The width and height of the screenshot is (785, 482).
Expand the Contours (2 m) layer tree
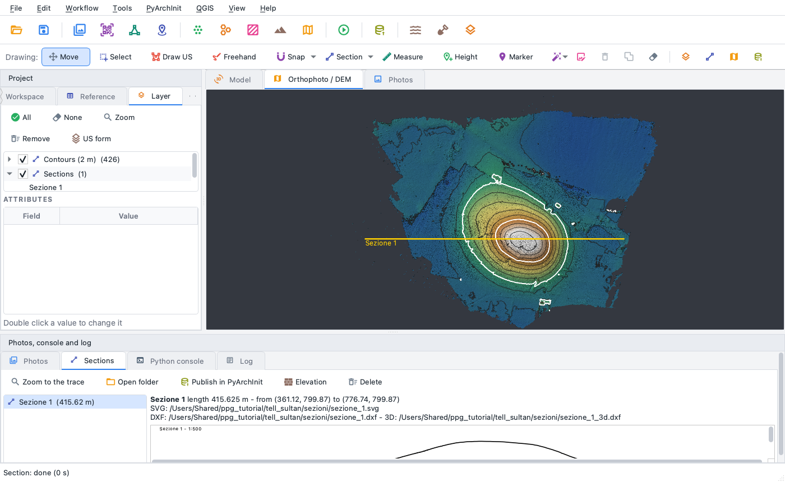(9, 159)
